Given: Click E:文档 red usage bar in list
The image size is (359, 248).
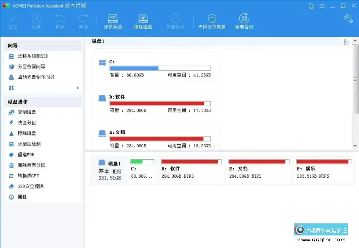Looking at the screenshot, I should [x=160, y=139].
